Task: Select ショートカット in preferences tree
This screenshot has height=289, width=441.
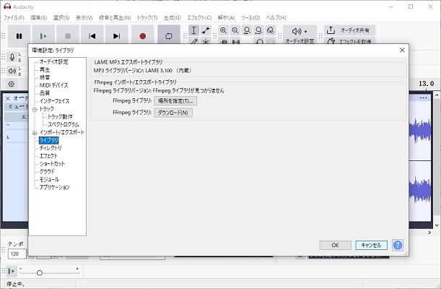Action: (52, 164)
